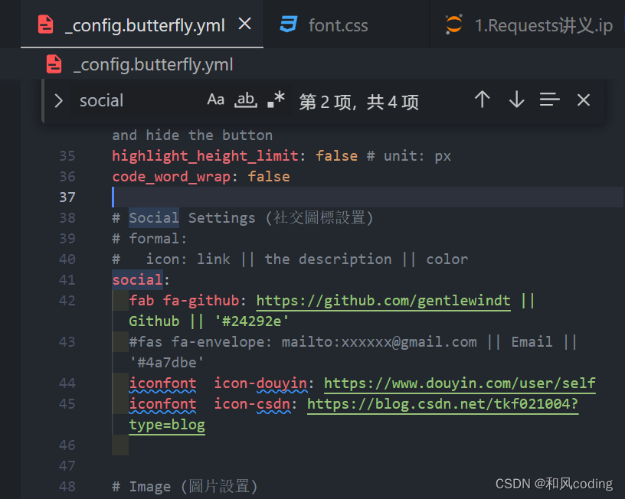Go to the previous match with the up arrow

point(483,99)
